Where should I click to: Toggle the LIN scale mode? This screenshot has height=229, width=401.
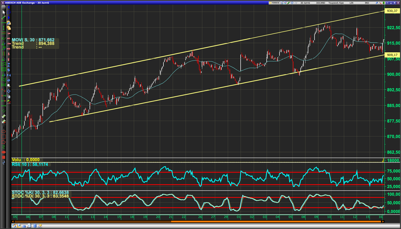[x=351, y=3]
